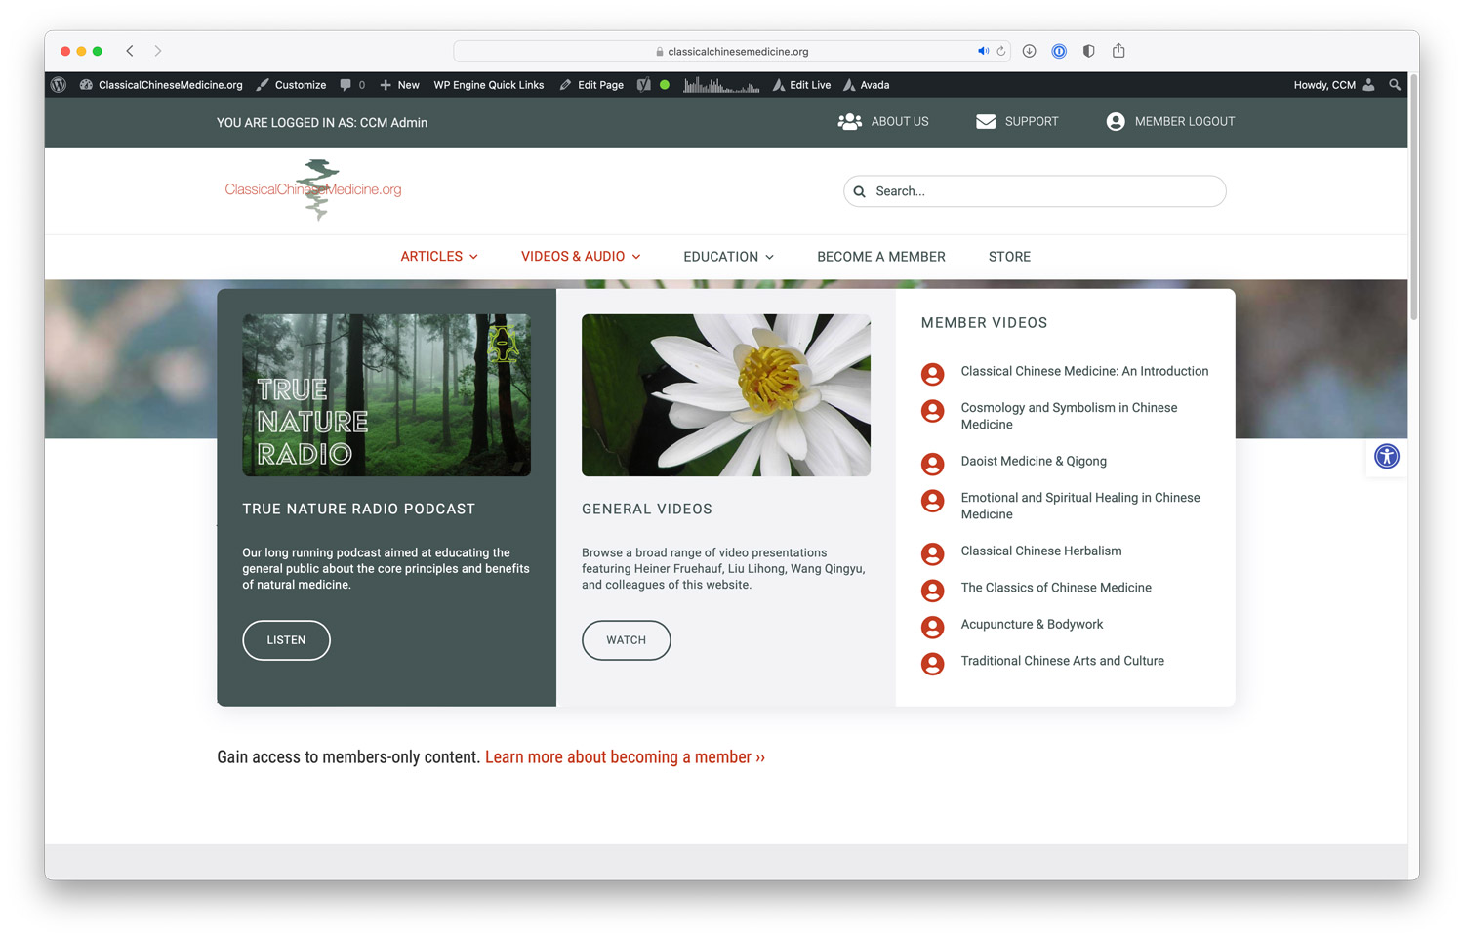This screenshot has width=1464, height=939.
Task: Click the Listen button
Action: 286,640
